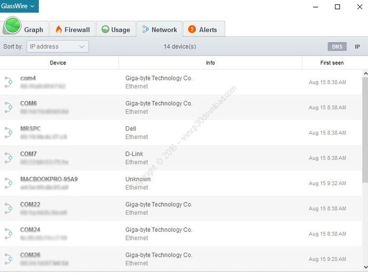Click the MACBOOKPRO-95A9 device icon
Image resolution: width=368 pixels, height=276 pixels.
(9, 183)
